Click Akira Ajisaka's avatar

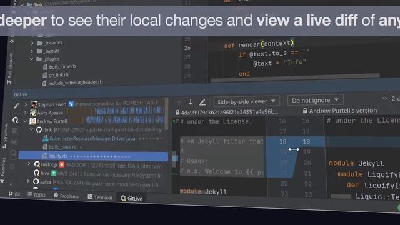tap(33, 112)
